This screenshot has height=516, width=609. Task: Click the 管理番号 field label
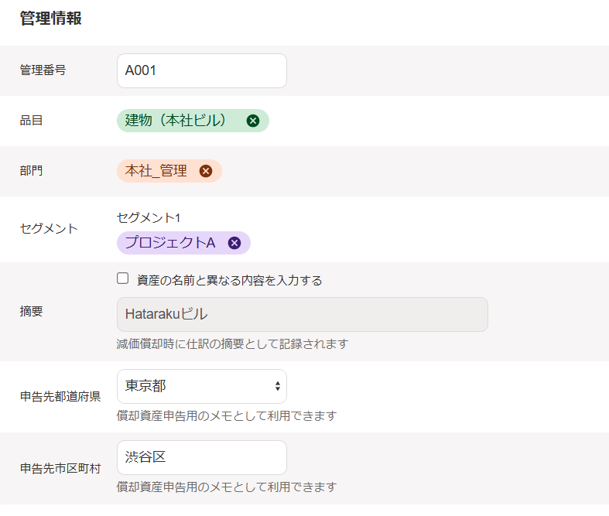pyautogui.click(x=43, y=70)
